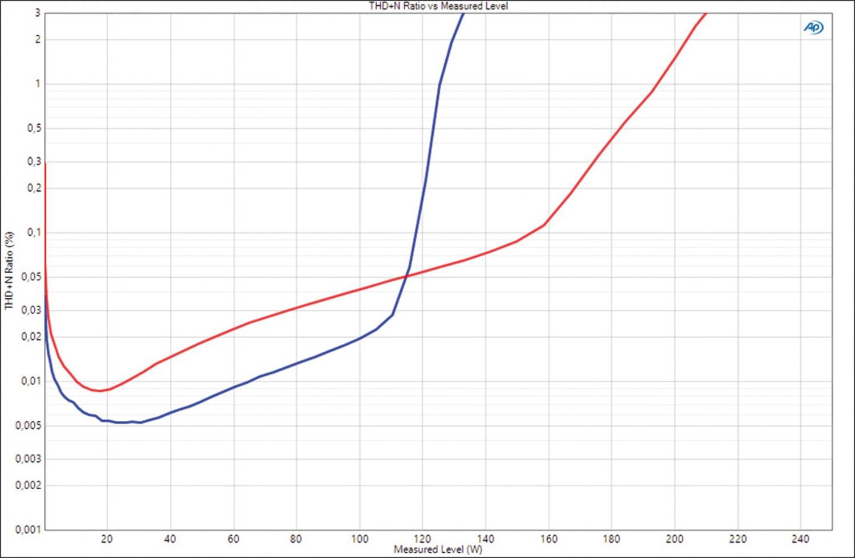Image resolution: width=855 pixels, height=558 pixels.
Task: Click the y-axis label 2
Action: (38, 39)
